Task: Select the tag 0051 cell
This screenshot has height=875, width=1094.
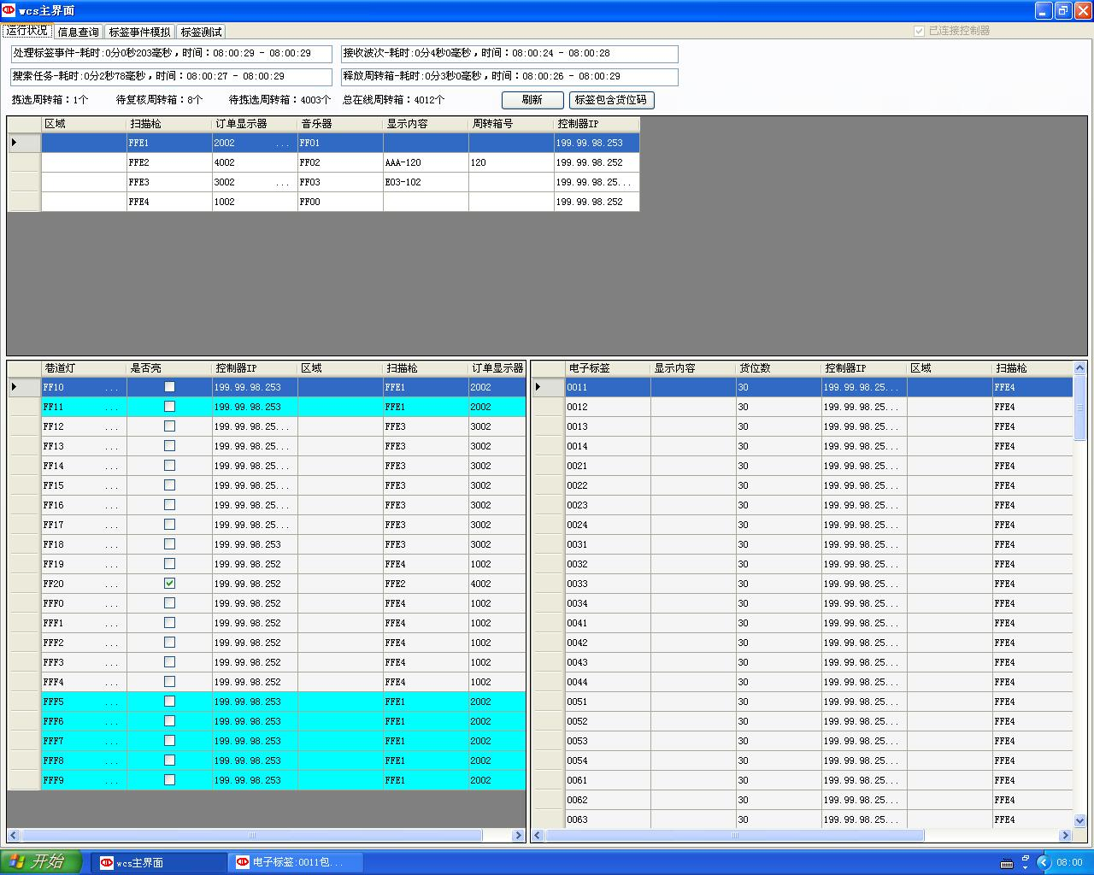Action: point(608,702)
